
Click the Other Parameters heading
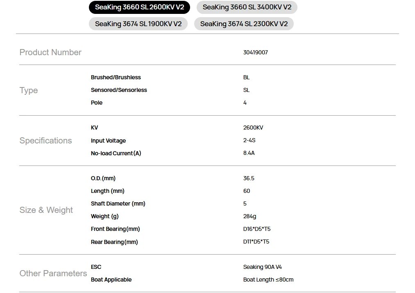(x=53, y=273)
